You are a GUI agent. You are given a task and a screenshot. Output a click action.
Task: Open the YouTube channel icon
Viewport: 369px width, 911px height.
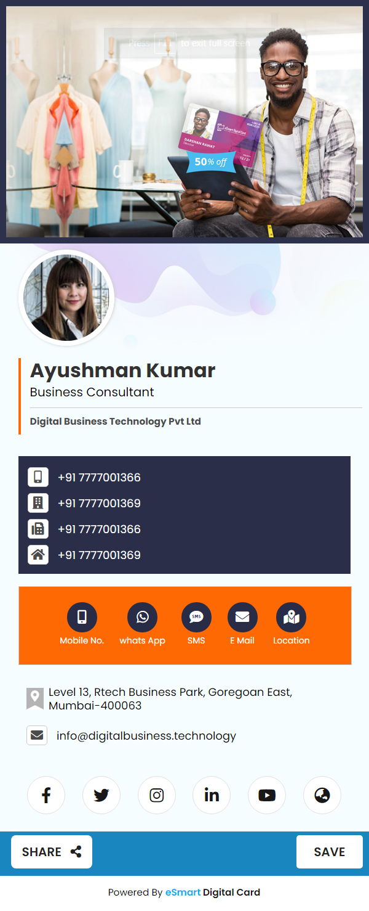(267, 795)
